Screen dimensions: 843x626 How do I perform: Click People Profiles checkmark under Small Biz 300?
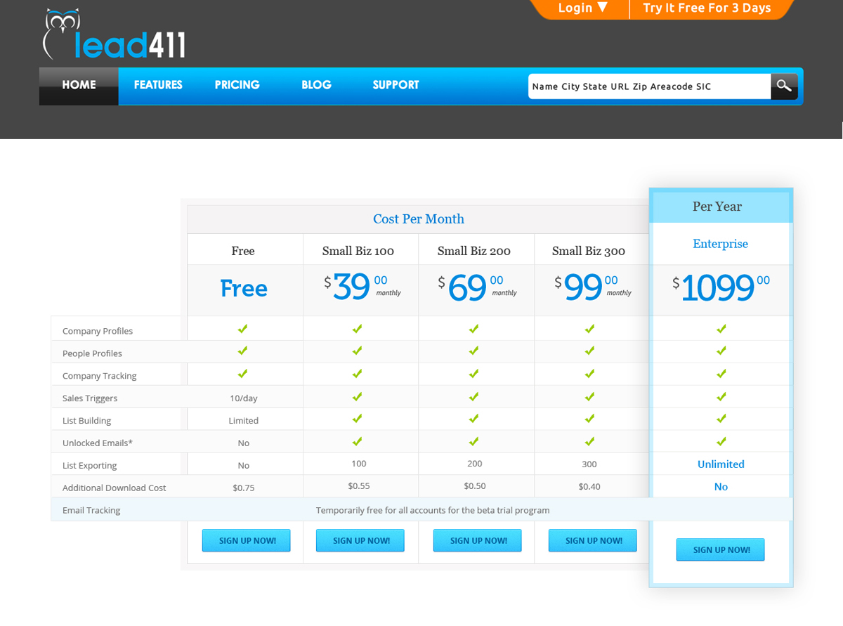pos(590,351)
